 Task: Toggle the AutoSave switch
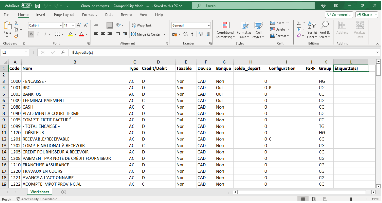pyautogui.click(x=26, y=6)
